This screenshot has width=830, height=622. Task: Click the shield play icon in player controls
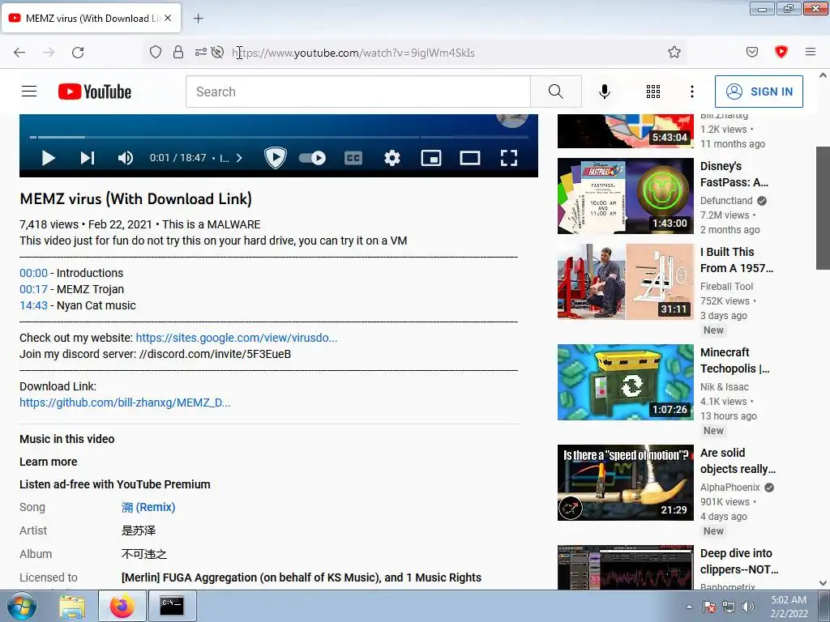tap(276, 158)
